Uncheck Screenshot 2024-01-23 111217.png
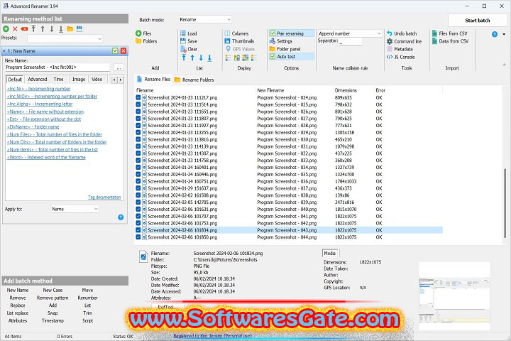The width and height of the screenshot is (511, 341). coord(138,97)
